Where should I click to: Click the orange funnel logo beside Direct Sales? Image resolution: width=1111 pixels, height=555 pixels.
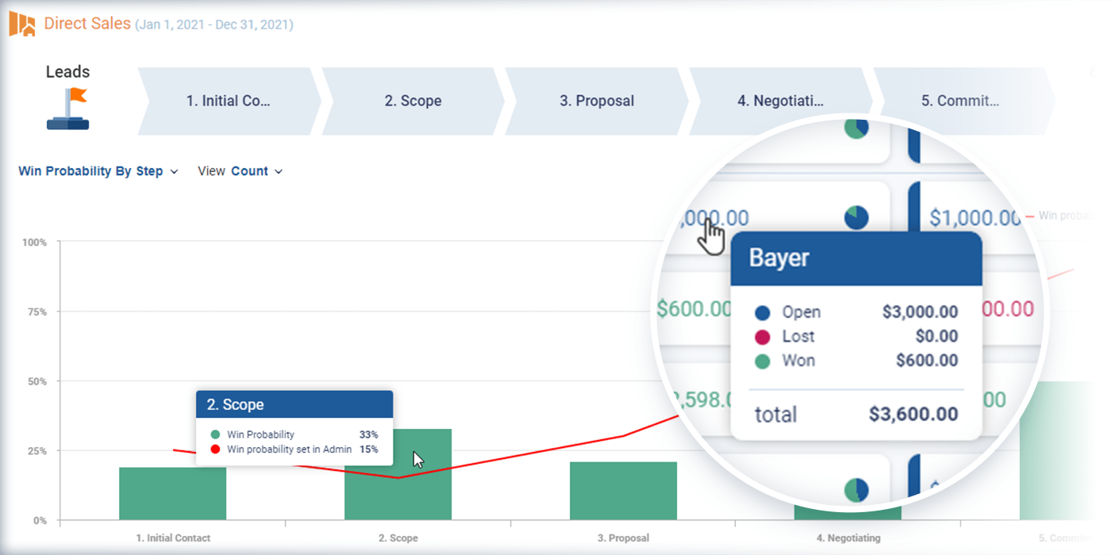click(20, 24)
